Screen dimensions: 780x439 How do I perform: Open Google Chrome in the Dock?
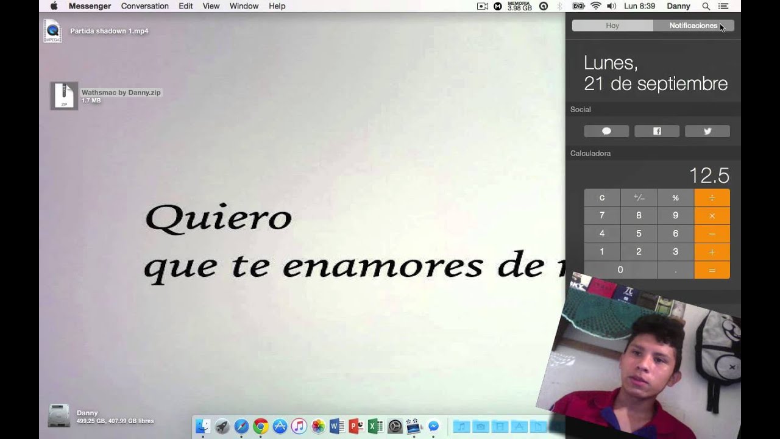261,427
